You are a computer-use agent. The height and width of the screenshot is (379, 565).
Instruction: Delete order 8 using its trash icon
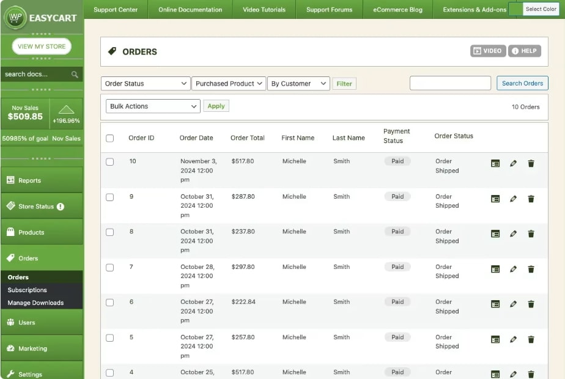(531, 234)
